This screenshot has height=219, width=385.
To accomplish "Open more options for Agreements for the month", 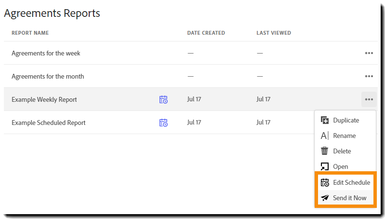I will pos(369,76).
